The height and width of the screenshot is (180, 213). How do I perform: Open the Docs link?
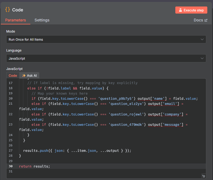pos(200,20)
